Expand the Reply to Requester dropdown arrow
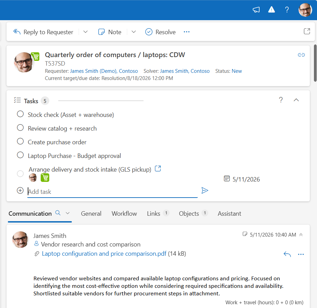 (85, 32)
